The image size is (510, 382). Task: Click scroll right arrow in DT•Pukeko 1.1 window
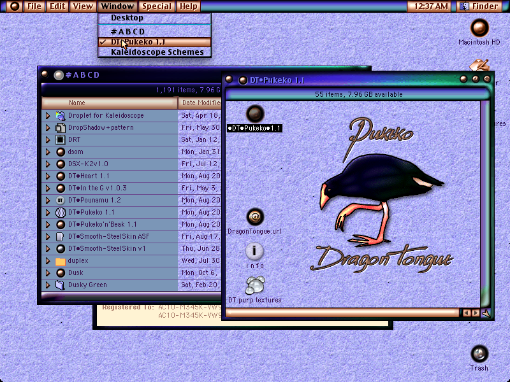[476, 313]
